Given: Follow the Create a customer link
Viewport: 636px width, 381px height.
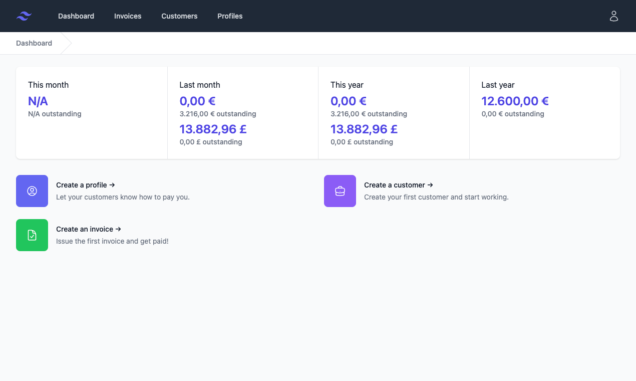Looking at the screenshot, I should tap(399, 185).
